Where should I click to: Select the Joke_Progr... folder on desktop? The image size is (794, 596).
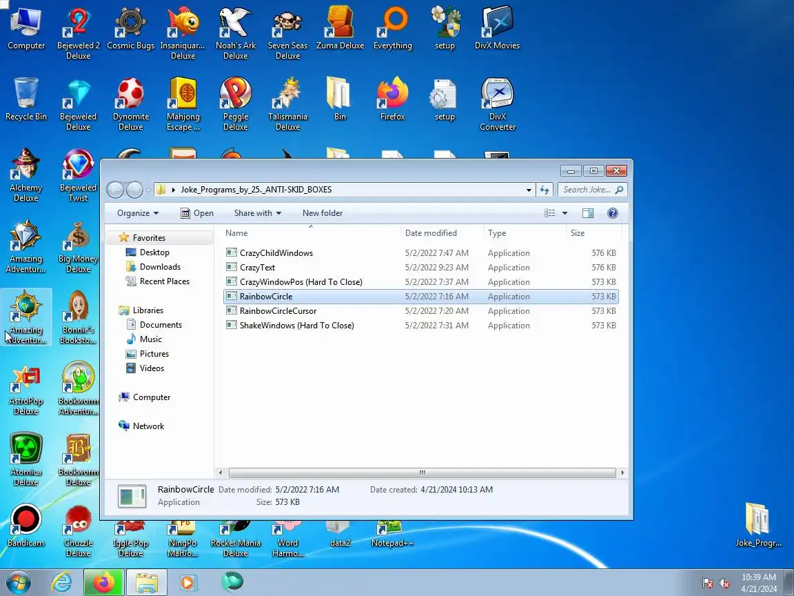point(758,524)
